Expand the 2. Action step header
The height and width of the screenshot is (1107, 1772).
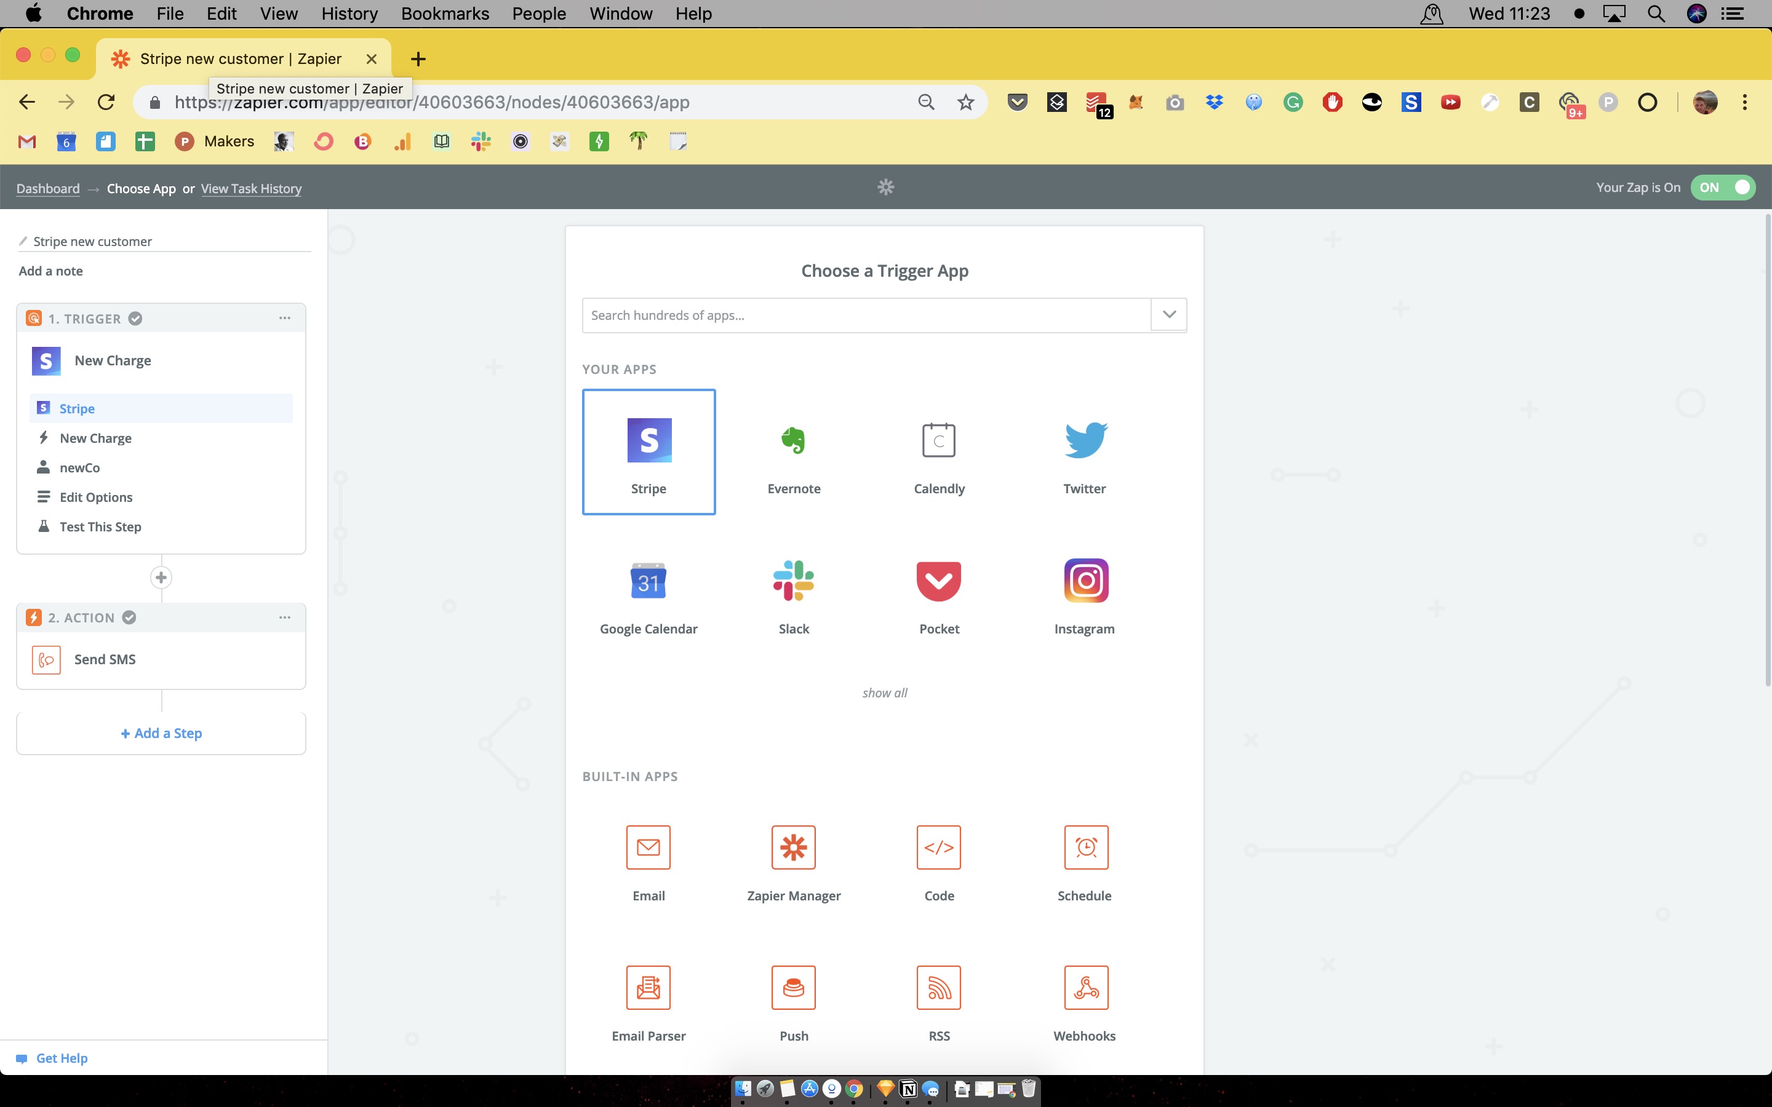coord(161,617)
